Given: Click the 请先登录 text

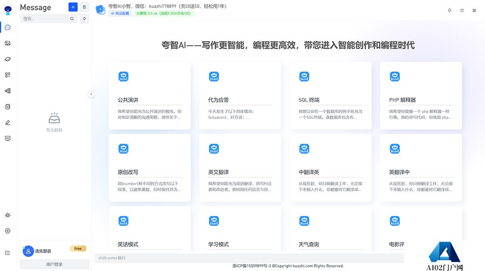Looking at the screenshot, I should point(43,251).
